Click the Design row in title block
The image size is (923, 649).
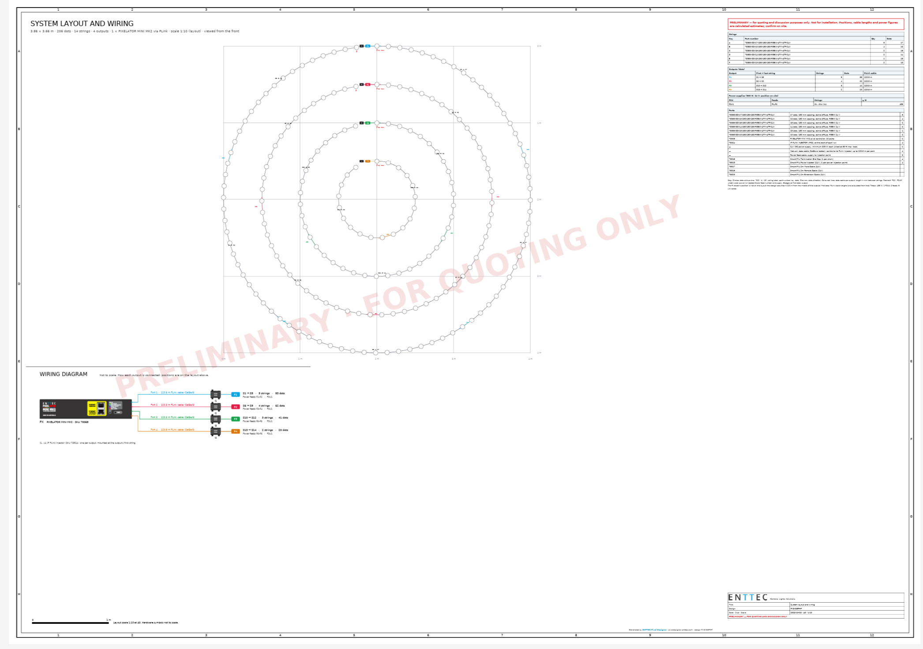pos(816,608)
